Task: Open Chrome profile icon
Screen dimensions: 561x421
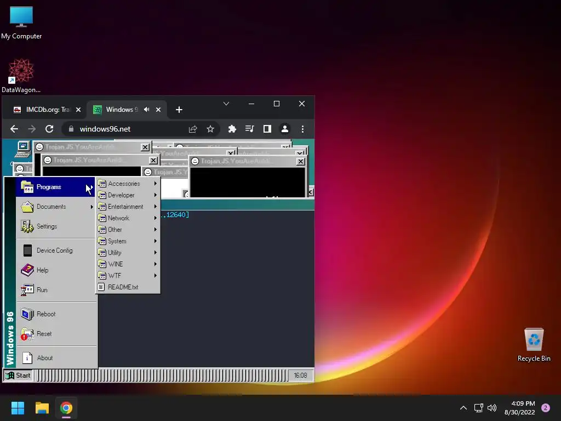Action: (x=285, y=129)
